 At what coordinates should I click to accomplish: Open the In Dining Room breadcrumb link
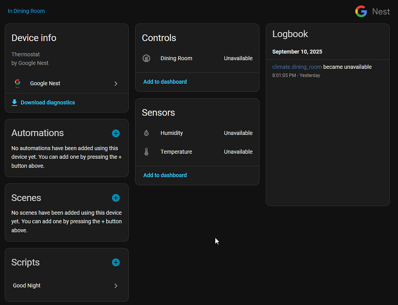pyautogui.click(x=26, y=11)
